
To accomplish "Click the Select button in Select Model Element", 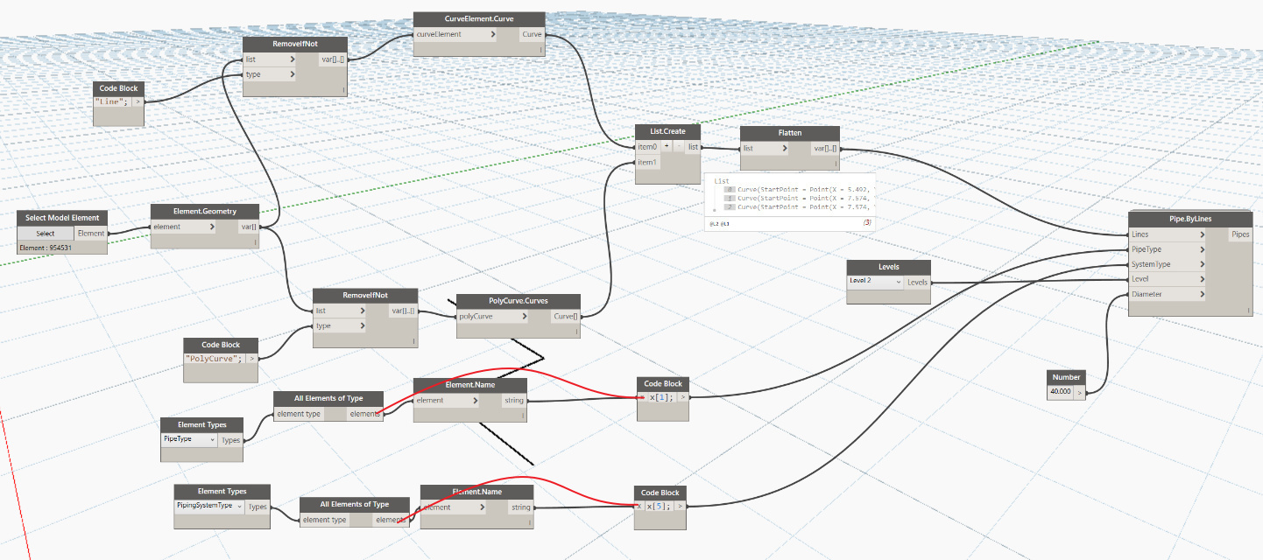I will tap(46, 233).
